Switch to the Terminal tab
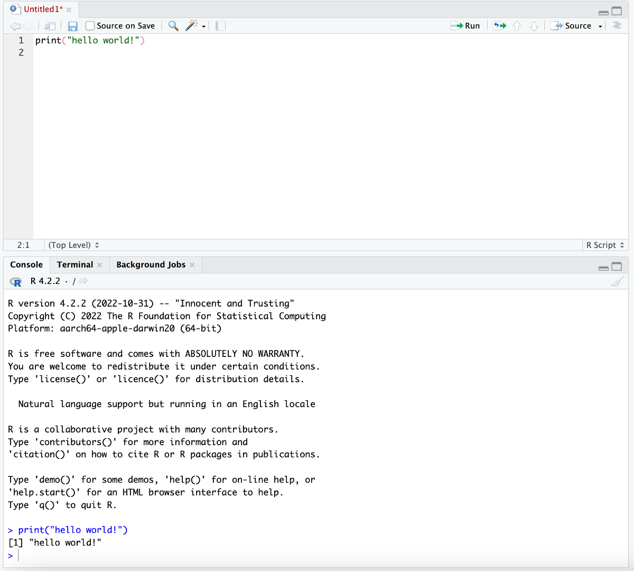This screenshot has height=571, width=634. tap(75, 264)
